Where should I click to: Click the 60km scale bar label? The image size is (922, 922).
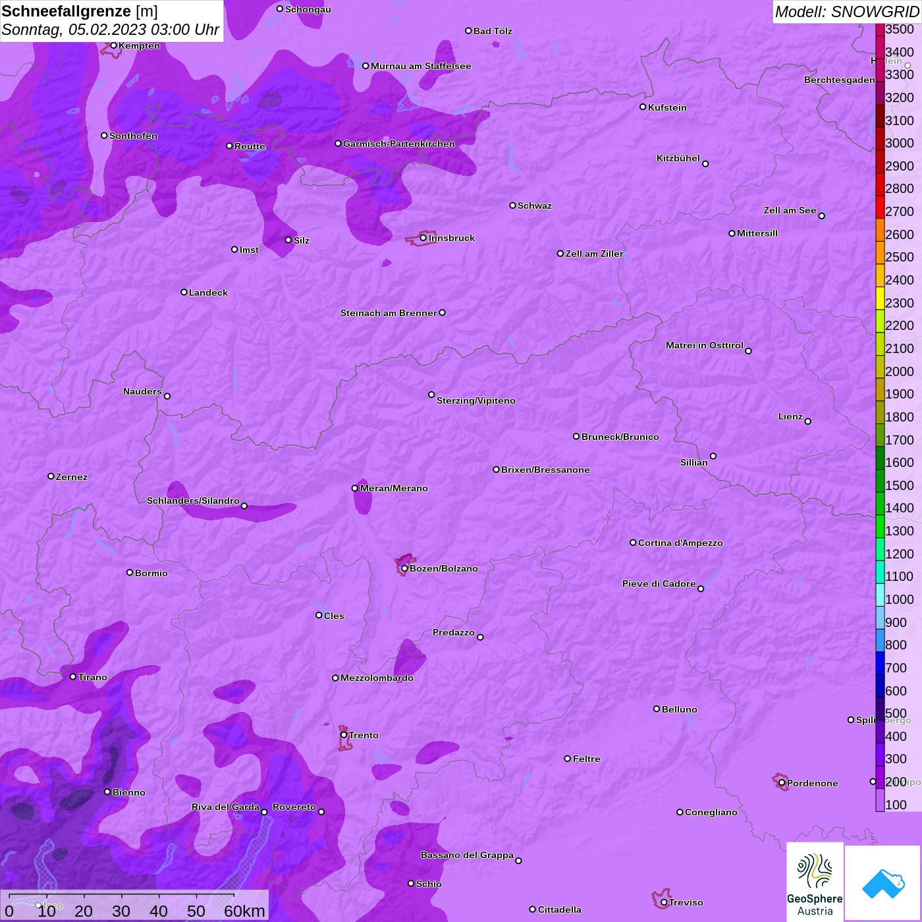pyautogui.click(x=244, y=911)
